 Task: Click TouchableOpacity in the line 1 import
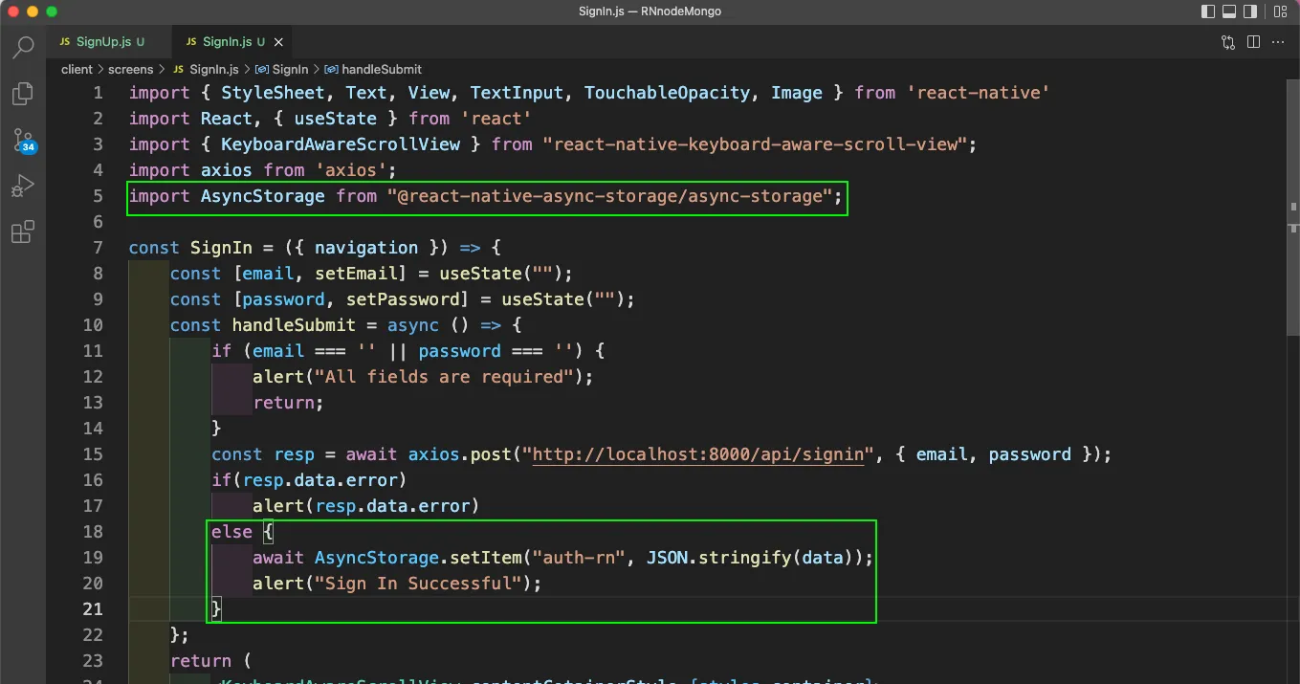tap(667, 93)
